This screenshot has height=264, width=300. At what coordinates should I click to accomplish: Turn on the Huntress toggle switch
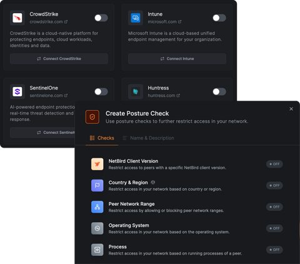[x=219, y=91]
